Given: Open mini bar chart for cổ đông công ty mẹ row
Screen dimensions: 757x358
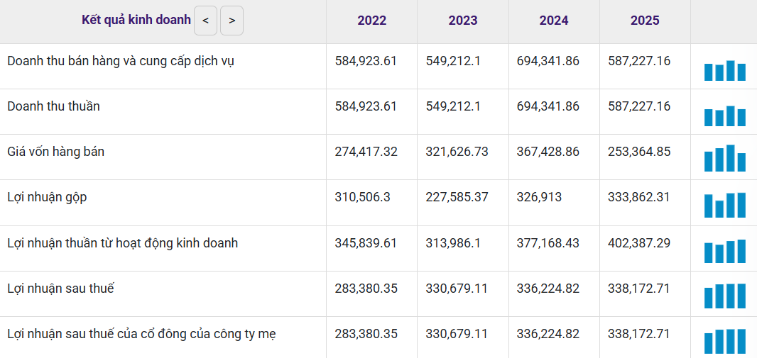Looking at the screenshot, I should coord(724,341).
